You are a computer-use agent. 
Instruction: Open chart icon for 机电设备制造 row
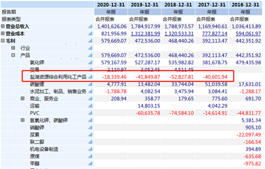point(91,149)
